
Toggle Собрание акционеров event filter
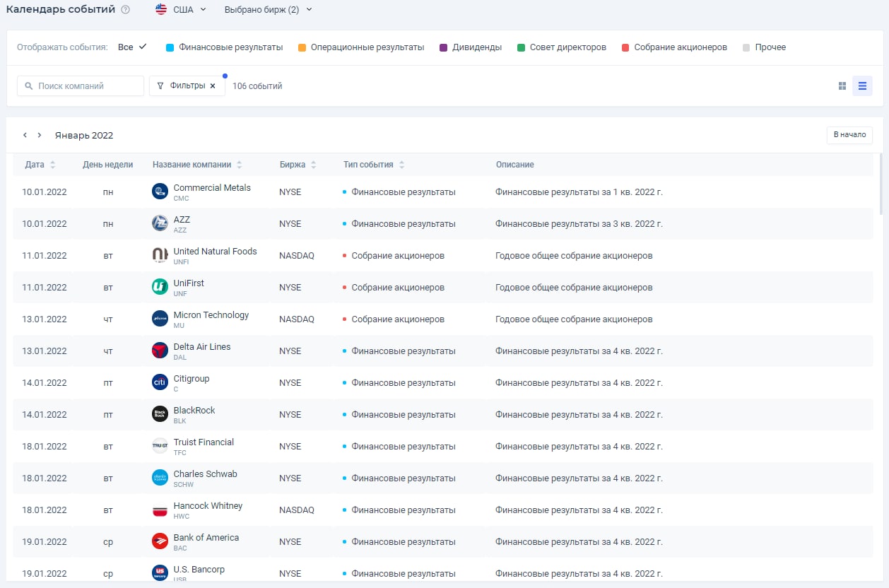coord(674,47)
